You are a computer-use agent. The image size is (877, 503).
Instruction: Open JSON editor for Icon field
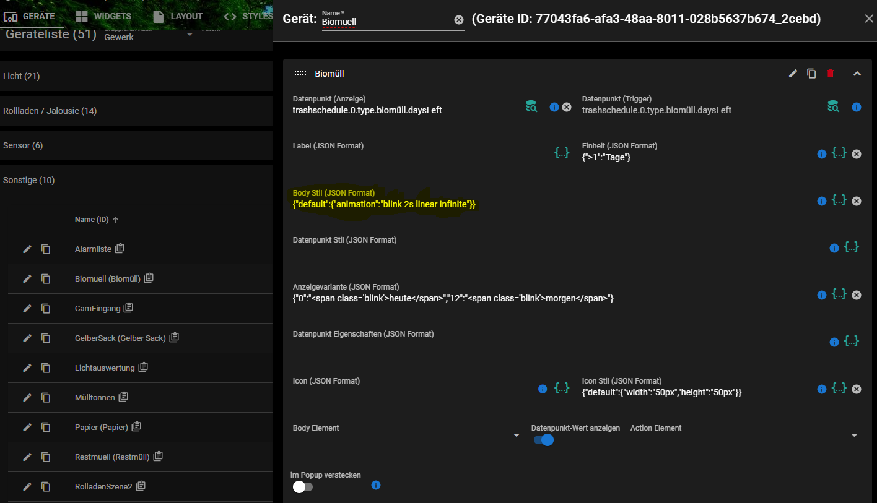click(562, 387)
